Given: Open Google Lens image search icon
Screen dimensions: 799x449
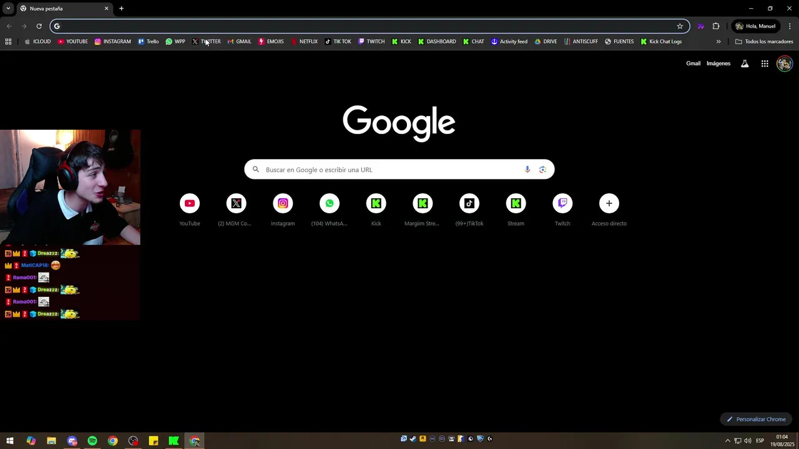Looking at the screenshot, I should click(x=542, y=170).
